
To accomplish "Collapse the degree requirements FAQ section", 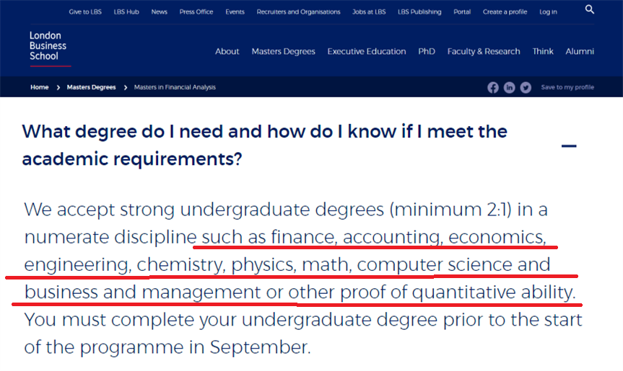I will point(569,146).
